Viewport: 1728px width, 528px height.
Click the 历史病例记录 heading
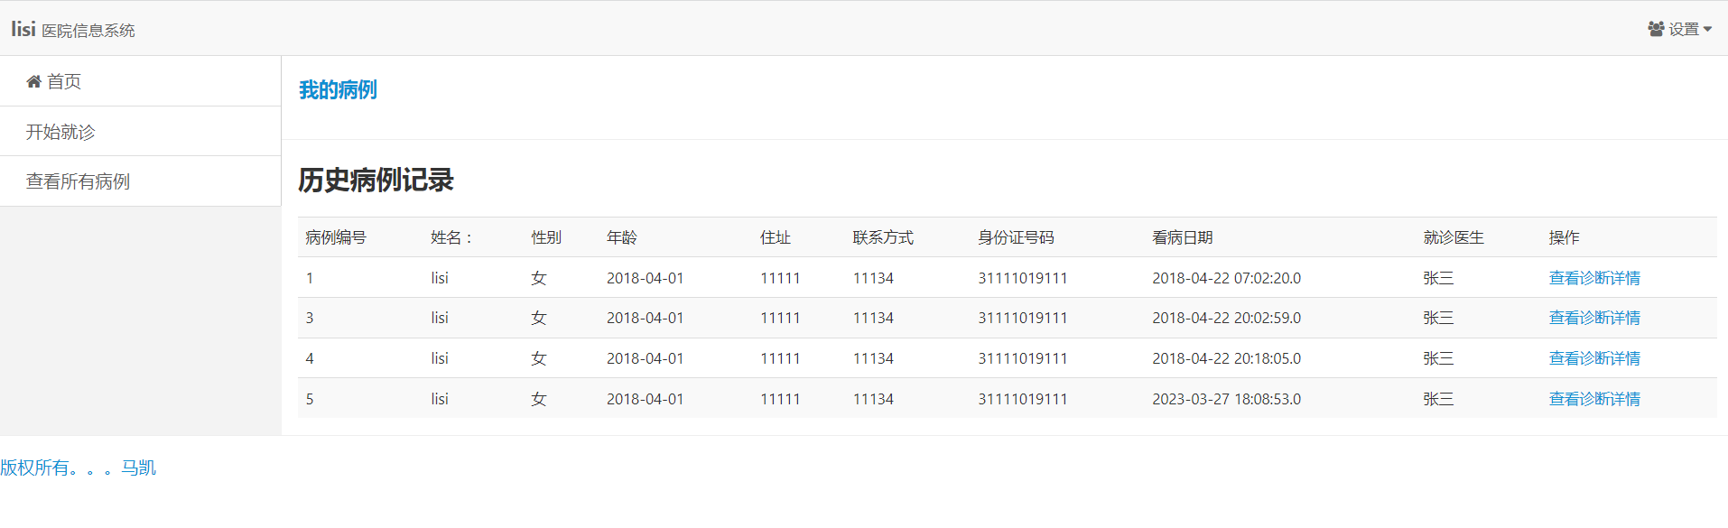coord(376,180)
